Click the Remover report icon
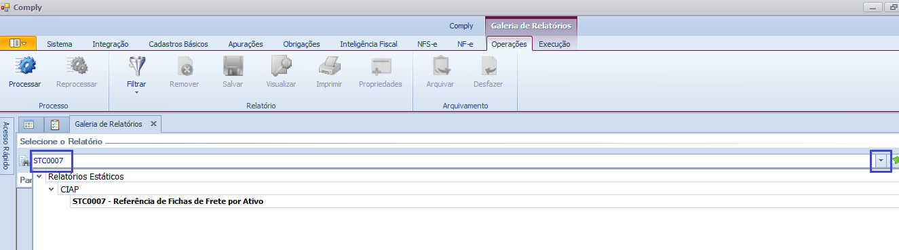899x250 pixels. 185,66
